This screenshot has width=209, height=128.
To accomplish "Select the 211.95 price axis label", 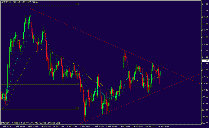I will [x=205, y=50].
